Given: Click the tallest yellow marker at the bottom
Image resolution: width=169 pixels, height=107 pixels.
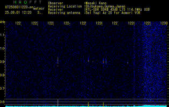Looking at the screenshot, I should point(58,103).
